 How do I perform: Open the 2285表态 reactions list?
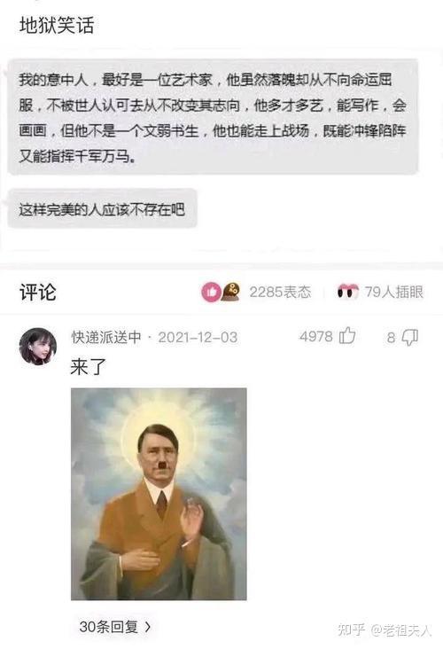coord(280,292)
